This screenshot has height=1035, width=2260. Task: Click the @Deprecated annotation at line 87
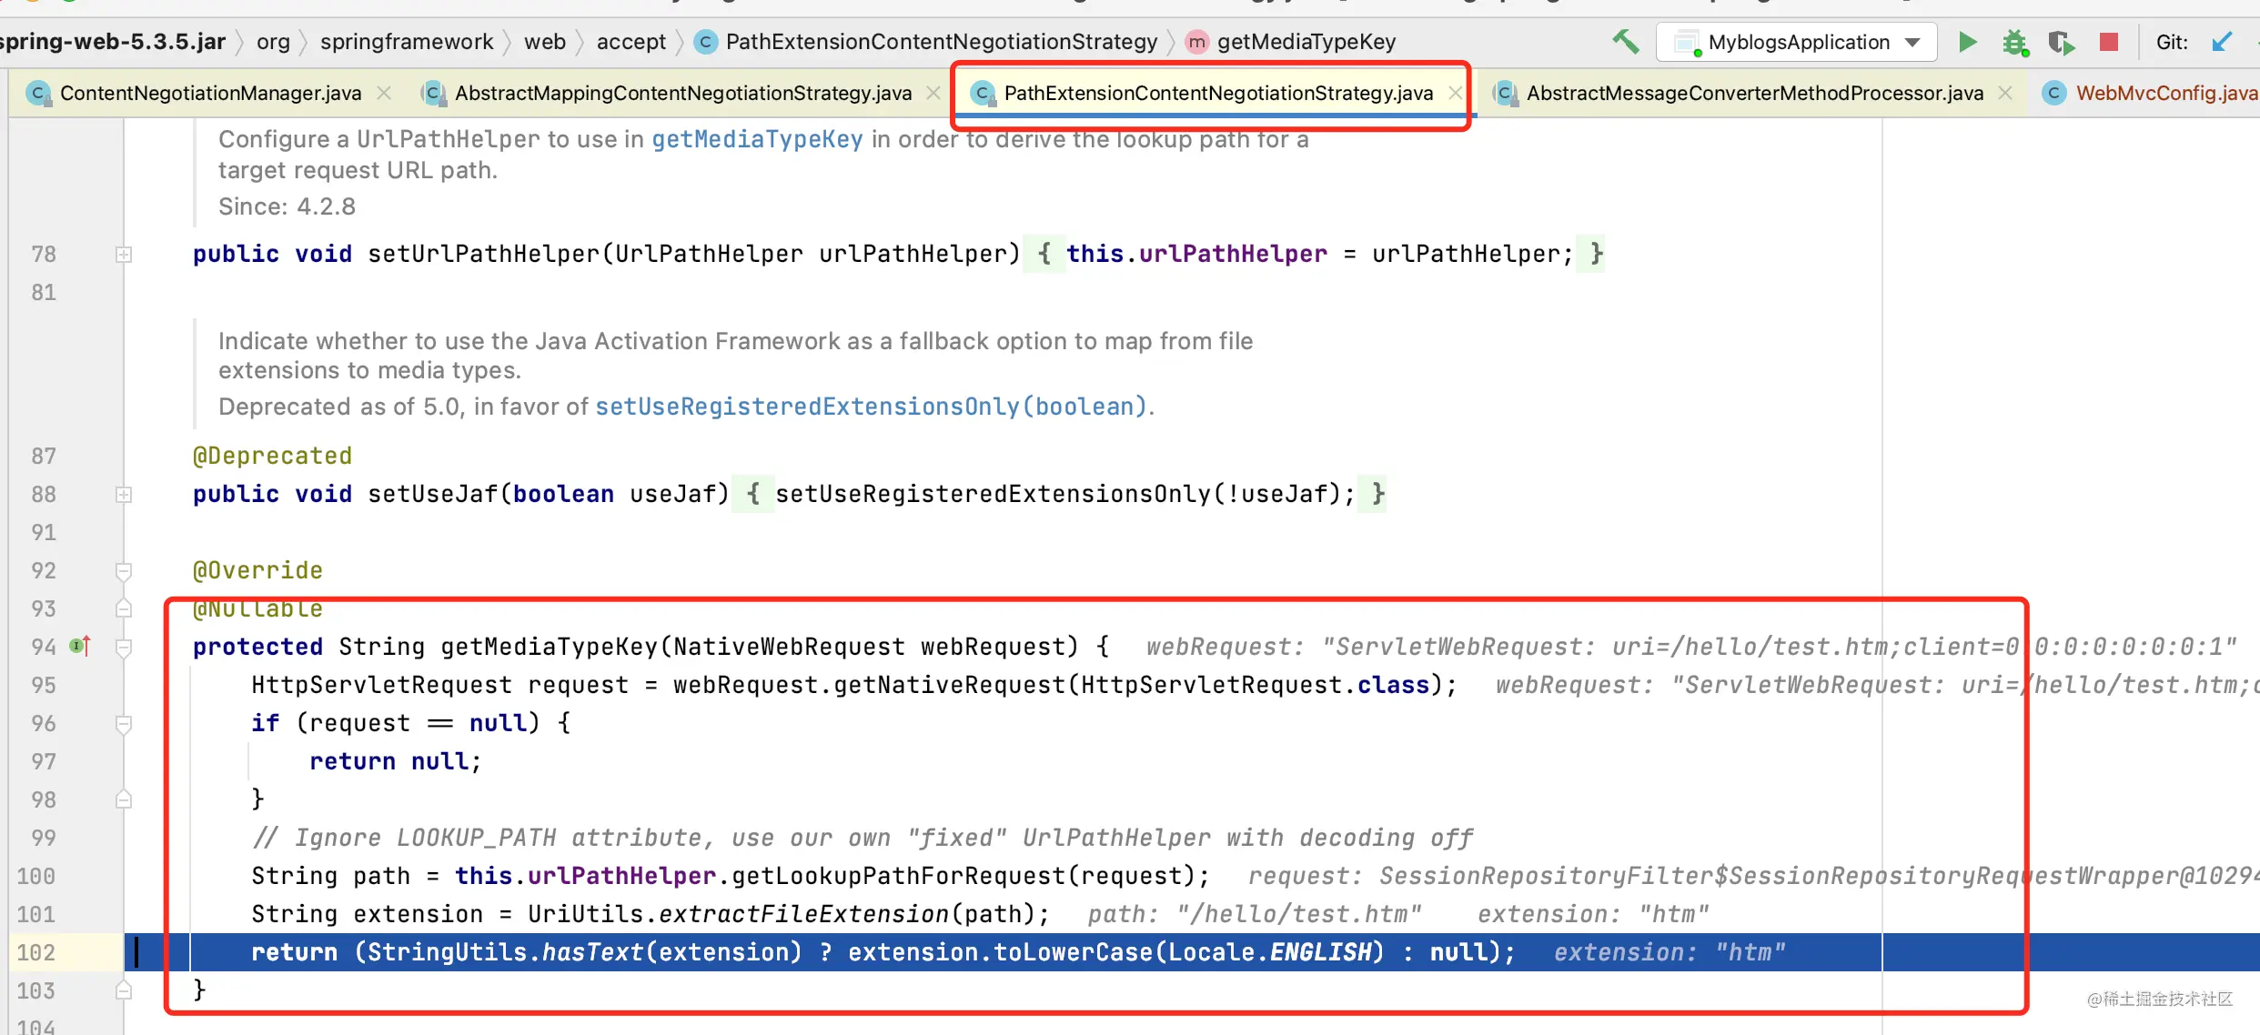(272, 456)
